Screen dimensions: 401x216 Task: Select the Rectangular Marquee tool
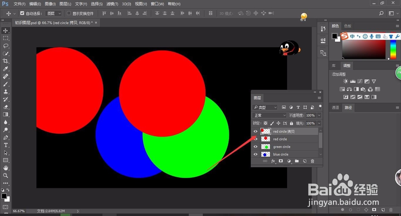[x=5, y=38]
